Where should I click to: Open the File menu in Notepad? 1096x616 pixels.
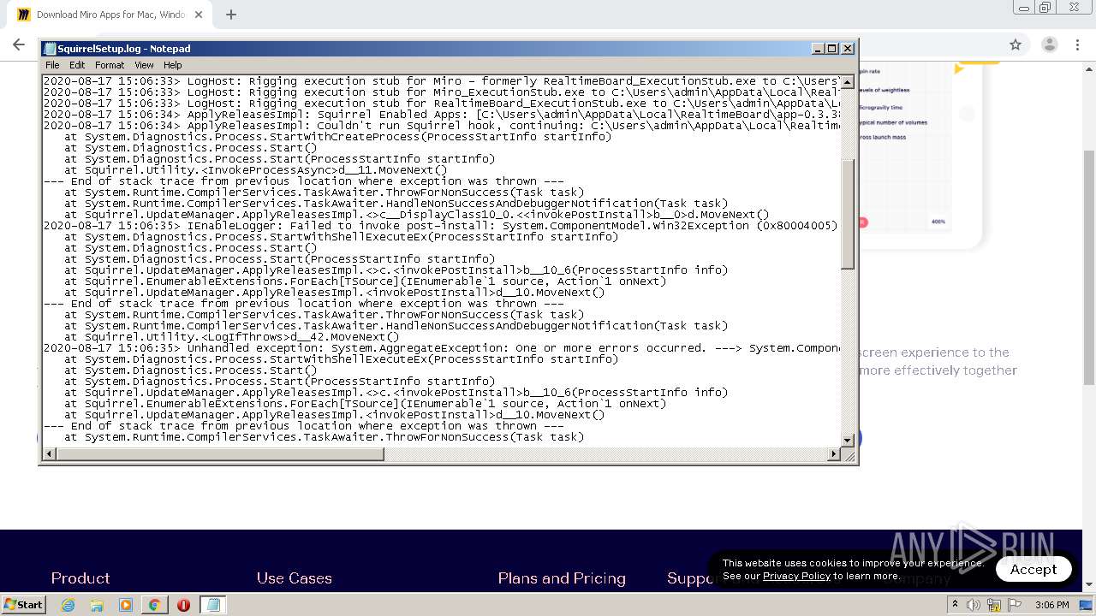click(52, 65)
